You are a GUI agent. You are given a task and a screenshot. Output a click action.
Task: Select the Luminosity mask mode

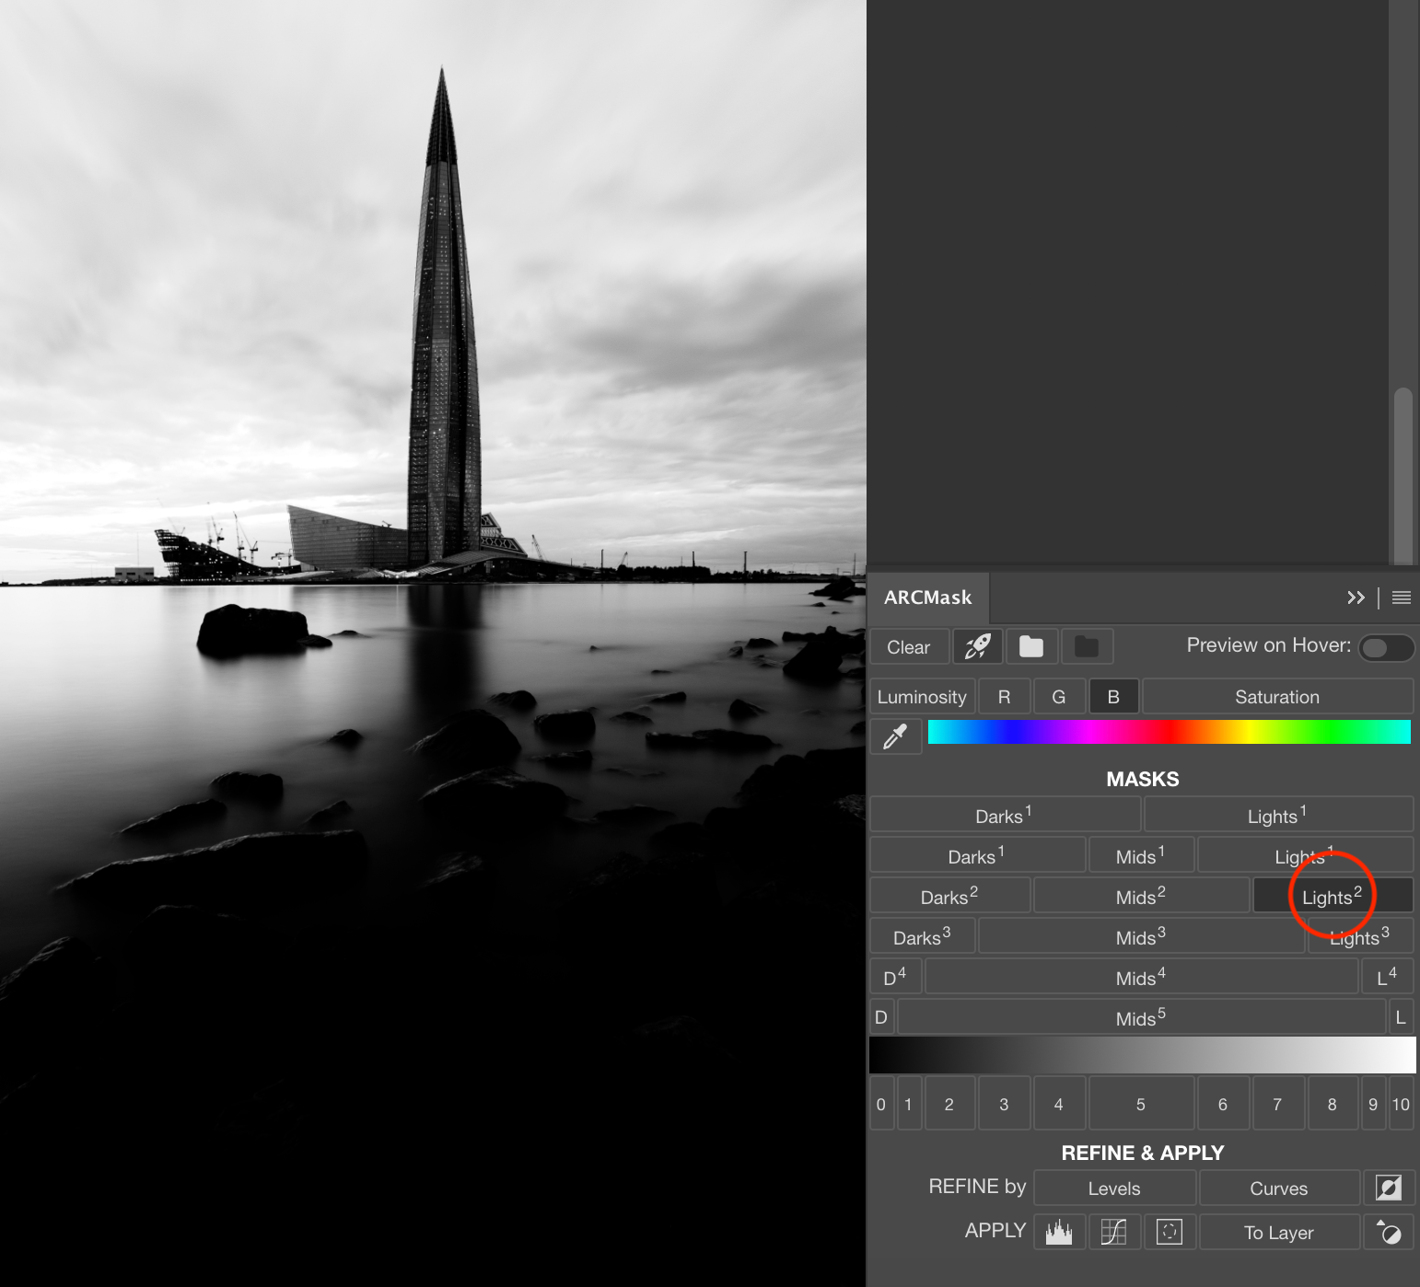click(922, 697)
